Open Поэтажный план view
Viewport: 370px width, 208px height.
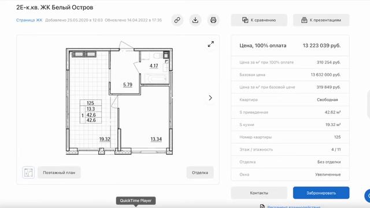pyautogui.click(x=59, y=172)
